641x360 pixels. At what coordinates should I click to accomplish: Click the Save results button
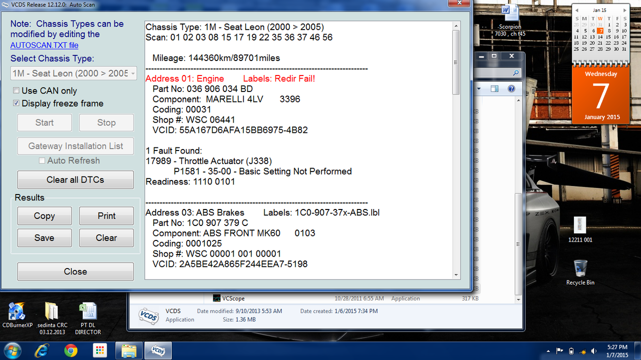pyautogui.click(x=45, y=238)
